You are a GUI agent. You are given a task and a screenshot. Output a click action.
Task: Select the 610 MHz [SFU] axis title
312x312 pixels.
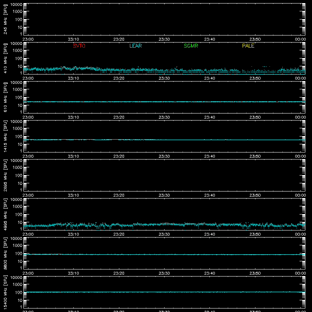point(5,97)
